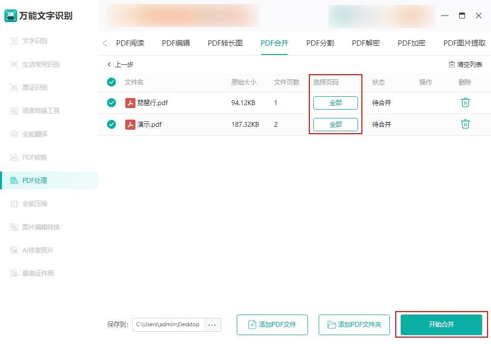Delete 演示.pdf with its trash icon
This screenshot has height=344, width=491.
pos(465,124)
